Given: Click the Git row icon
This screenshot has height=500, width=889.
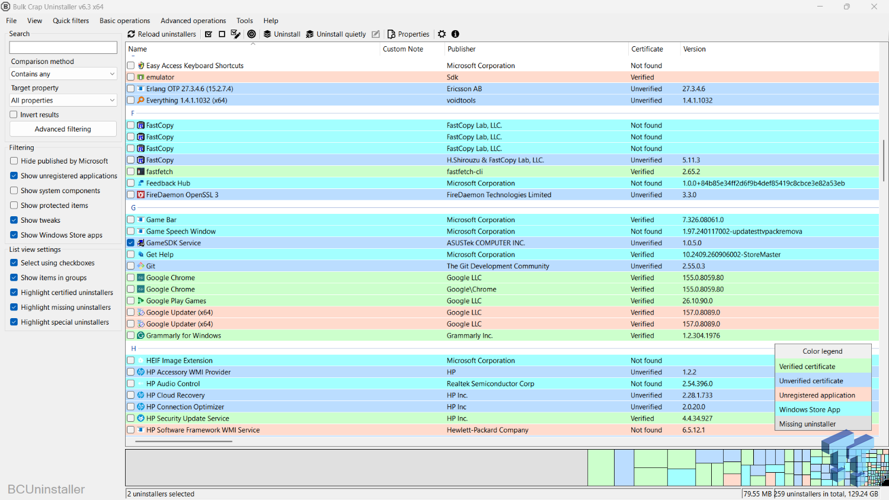Looking at the screenshot, I should tap(141, 266).
